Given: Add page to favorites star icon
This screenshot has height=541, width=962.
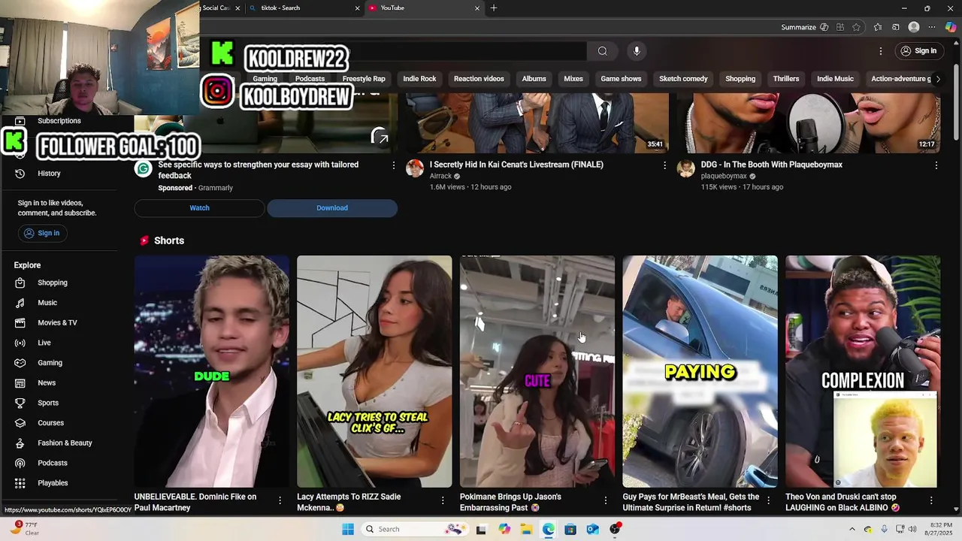Looking at the screenshot, I should [x=856, y=27].
